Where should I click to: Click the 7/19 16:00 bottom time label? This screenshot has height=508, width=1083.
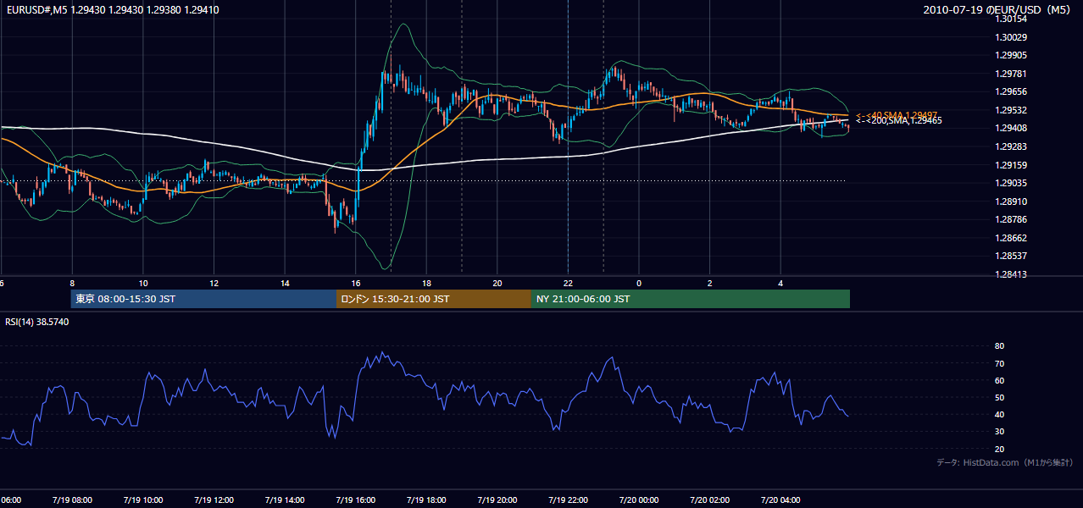pos(355,500)
